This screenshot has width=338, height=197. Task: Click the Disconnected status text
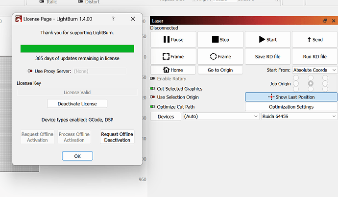click(164, 28)
